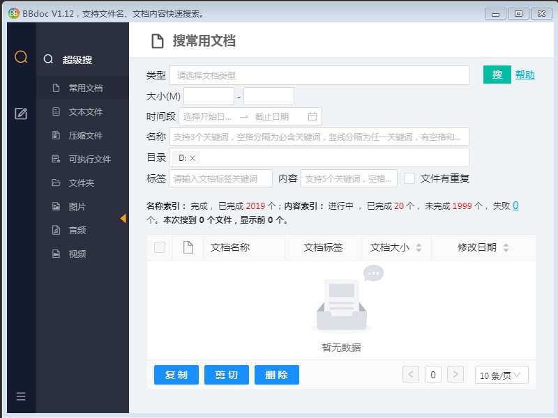Click the 图片 image icon
Screen dimensions: 558x418
[56, 206]
